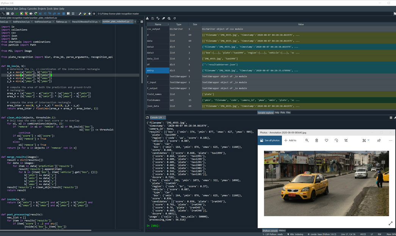
Task: Click the Kite: indexing status entry
Action: pyautogui.click(x=295, y=234)
